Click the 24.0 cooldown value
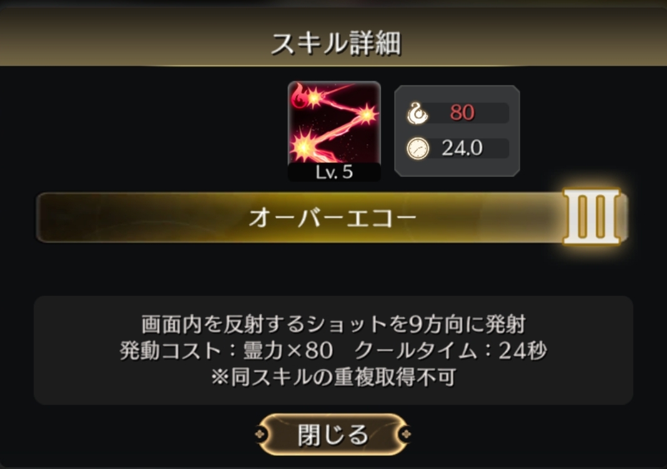 pyautogui.click(x=462, y=148)
